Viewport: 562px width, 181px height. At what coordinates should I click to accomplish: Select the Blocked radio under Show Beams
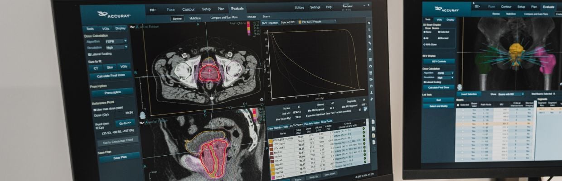438,38
